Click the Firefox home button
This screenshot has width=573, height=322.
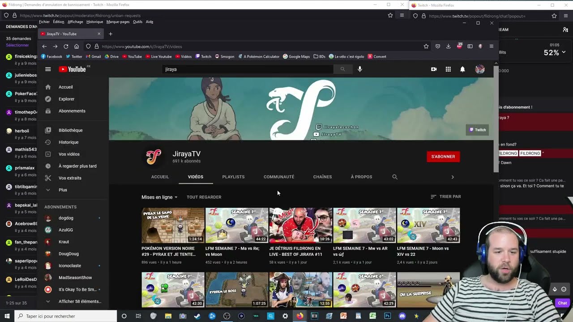77,47
